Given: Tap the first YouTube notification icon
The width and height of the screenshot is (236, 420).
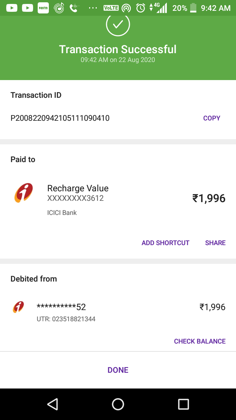Looking at the screenshot, I should (12, 8).
